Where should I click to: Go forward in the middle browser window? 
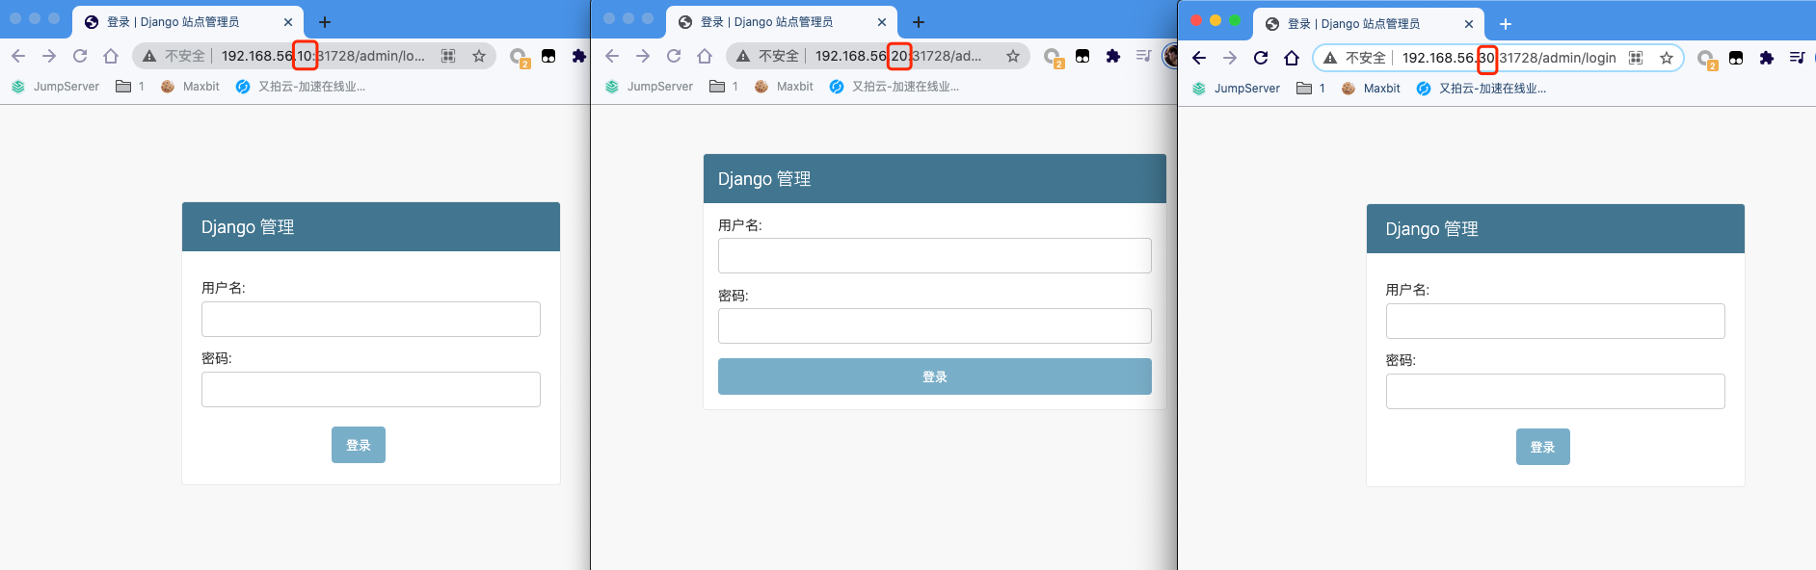click(643, 56)
